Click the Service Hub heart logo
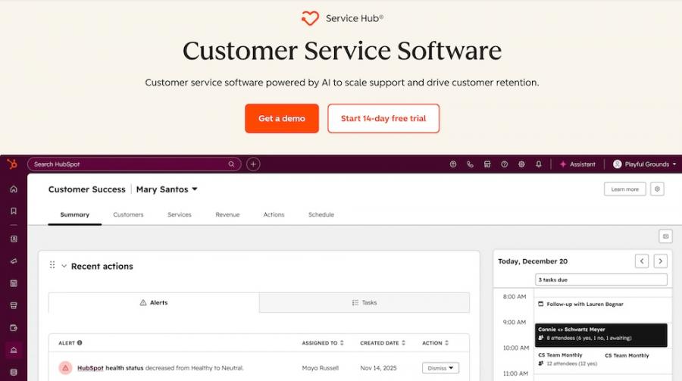The height and width of the screenshot is (381, 682). (310, 18)
